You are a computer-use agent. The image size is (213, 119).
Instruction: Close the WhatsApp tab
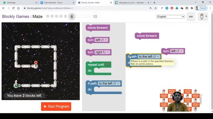(x=36, y=3)
